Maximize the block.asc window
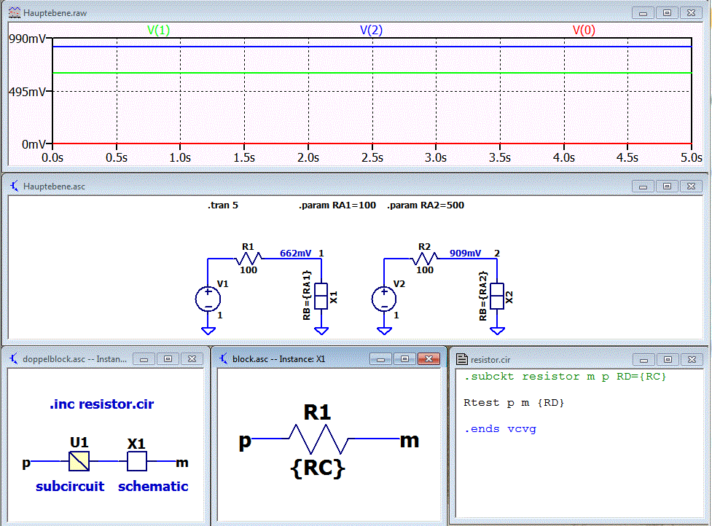Screen dimensions: 712x526 click(x=404, y=359)
